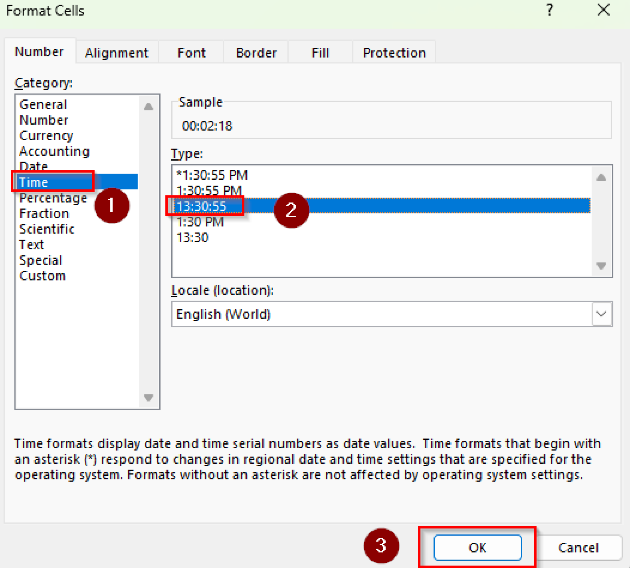Switch to the Alignment tab
Viewport: 630px width, 568px height.
(117, 52)
